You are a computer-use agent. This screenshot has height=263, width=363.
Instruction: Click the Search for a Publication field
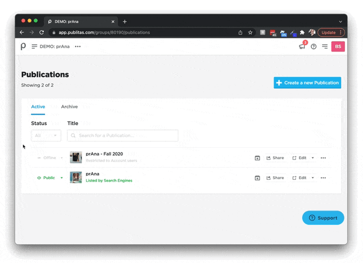coord(122,135)
